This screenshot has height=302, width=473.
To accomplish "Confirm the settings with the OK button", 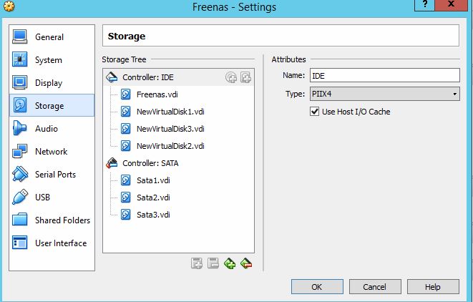I will coord(317,286).
